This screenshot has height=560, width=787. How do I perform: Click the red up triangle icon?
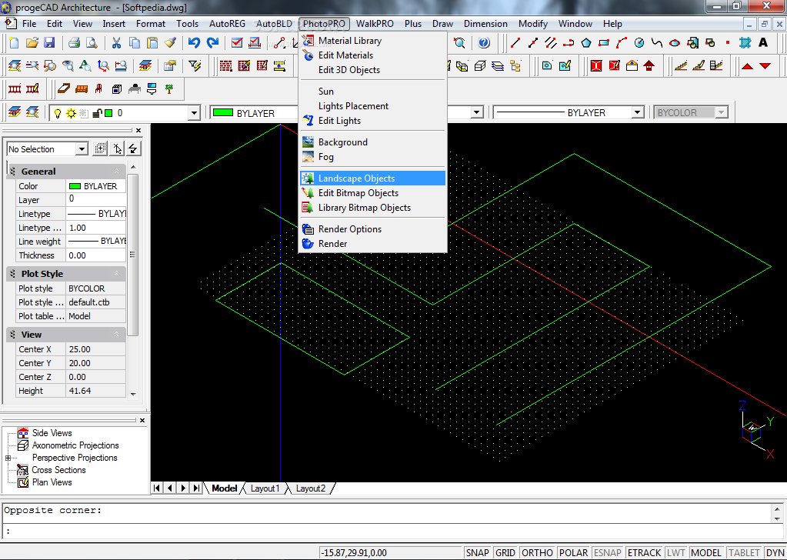pos(747,65)
